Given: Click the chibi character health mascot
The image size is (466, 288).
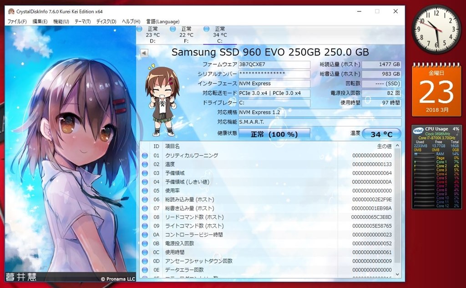Looking at the screenshot, I should [162, 100].
